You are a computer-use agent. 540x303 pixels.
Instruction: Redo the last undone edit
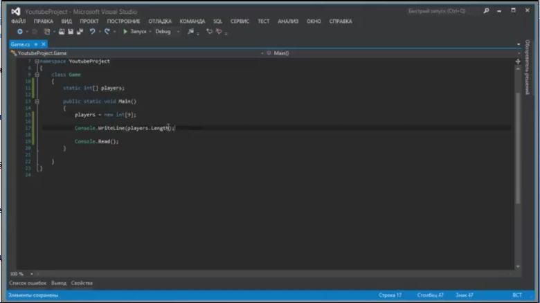pyautogui.click(x=107, y=31)
